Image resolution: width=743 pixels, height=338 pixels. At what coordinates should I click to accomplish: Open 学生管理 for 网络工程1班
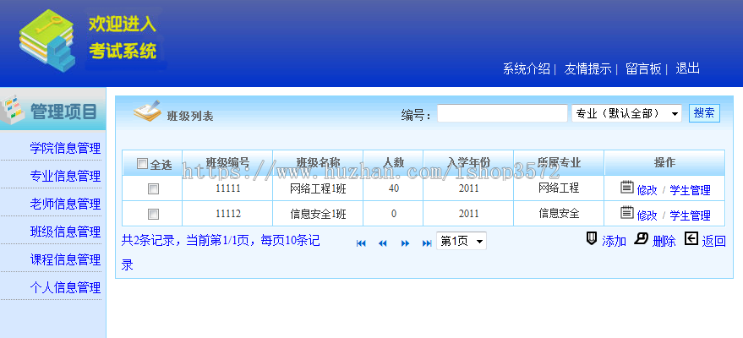pos(690,190)
